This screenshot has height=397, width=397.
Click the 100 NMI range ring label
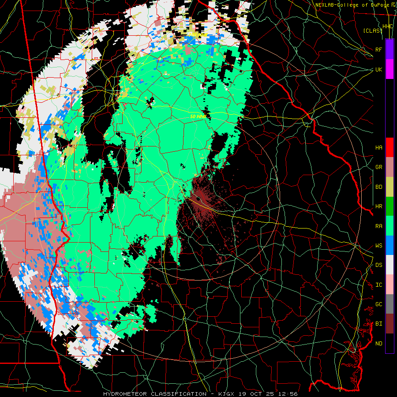(x=198, y=34)
